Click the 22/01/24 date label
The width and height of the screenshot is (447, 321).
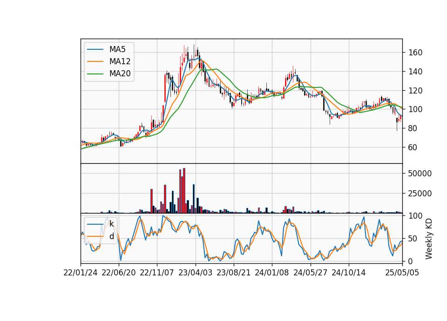81,273
